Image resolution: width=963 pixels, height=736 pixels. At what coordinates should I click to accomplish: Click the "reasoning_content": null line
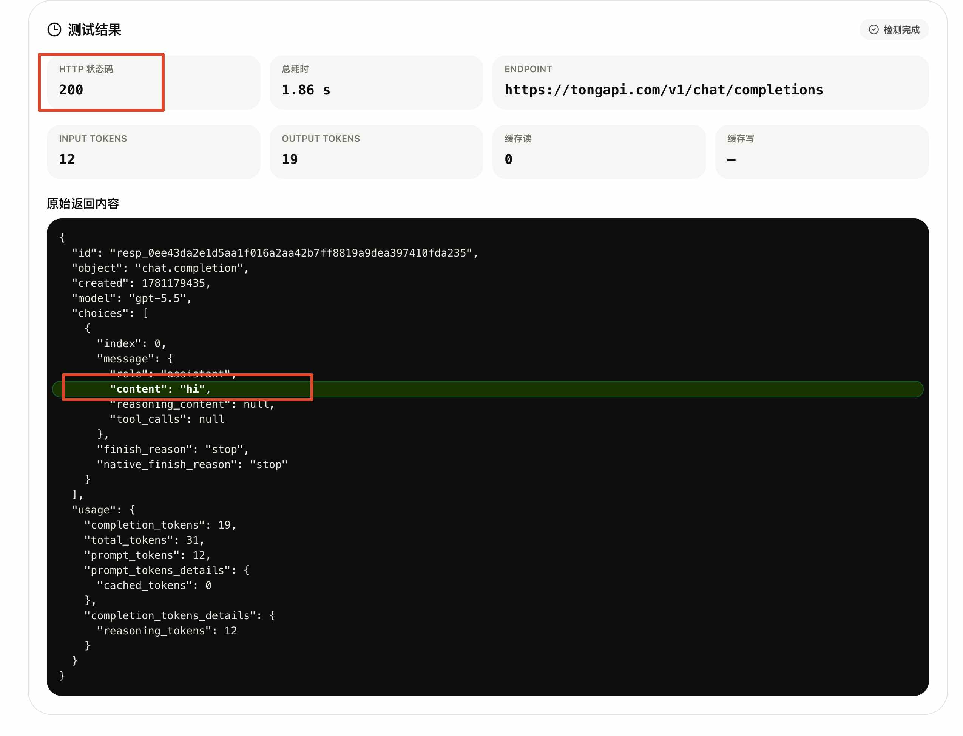point(192,404)
